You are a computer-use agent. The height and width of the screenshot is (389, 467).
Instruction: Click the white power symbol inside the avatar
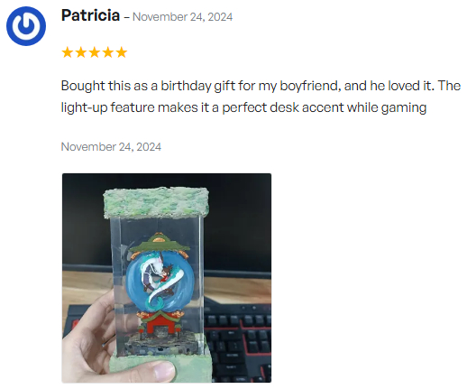[26, 25]
